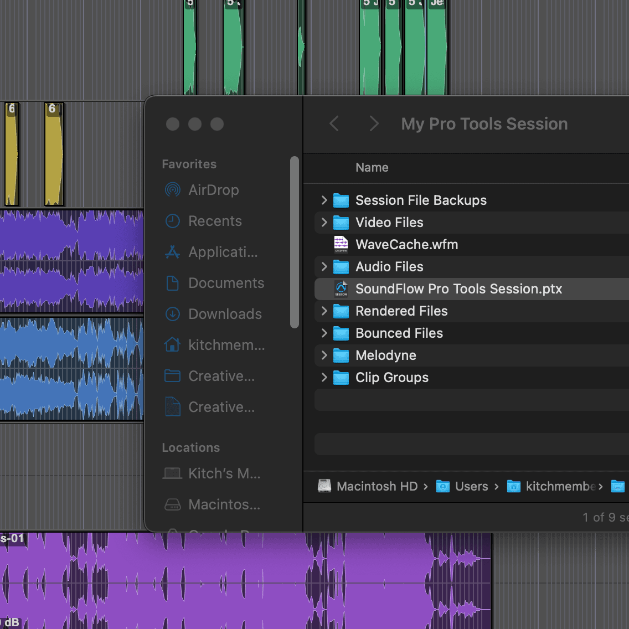Screen dimensions: 629x629
Task: Select the purple clip labeled s-01 in Pro Tools
Action: 245,581
